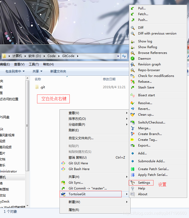Open the address bar history dropdown
This screenshot has height=218, width=189.
coord(118,56)
